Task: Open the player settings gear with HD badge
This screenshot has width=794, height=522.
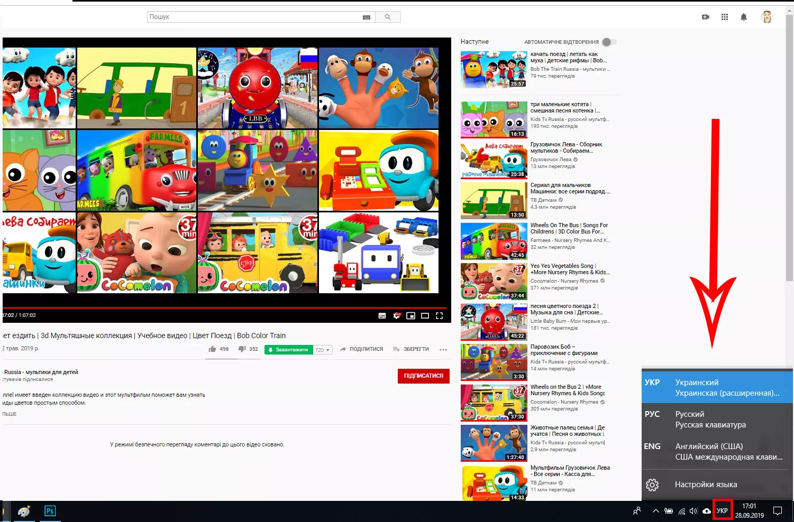Action: [397, 316]
